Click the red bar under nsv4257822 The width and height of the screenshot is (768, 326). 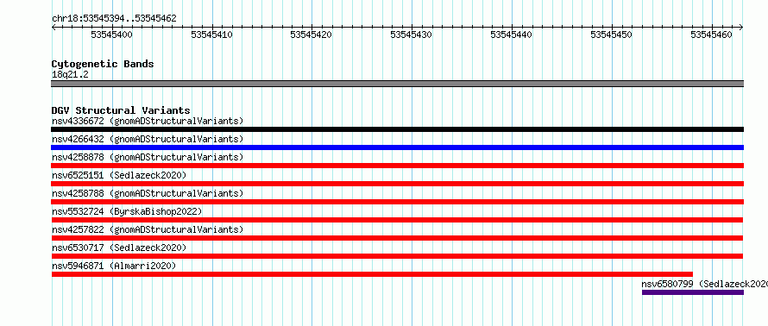click(x=397, y=238)
